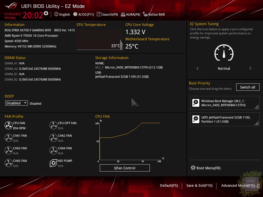
Task: Click the 70°C point on CPU fan curve
Action: pyautogui.click(x=142, y=123)
